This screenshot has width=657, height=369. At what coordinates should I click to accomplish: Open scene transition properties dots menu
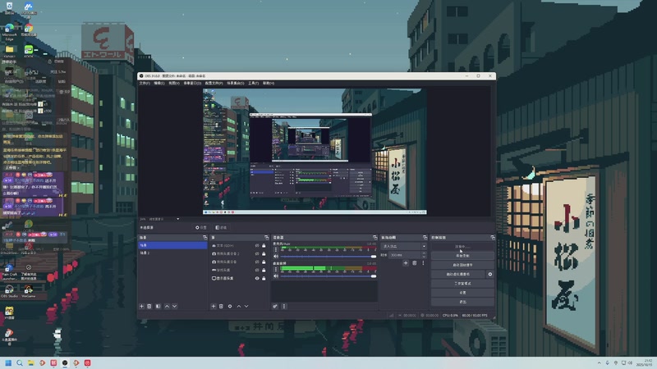(x=423, y=263)
